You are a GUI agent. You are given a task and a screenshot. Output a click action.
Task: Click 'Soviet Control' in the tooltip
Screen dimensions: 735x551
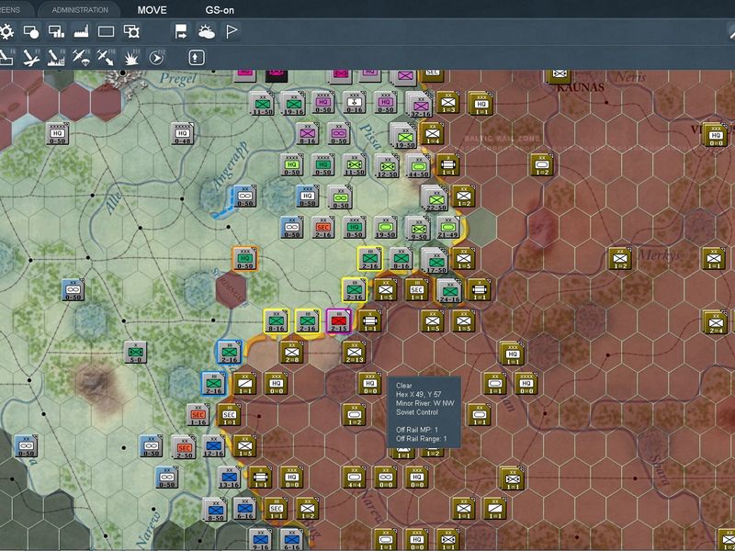coord(417,412)
